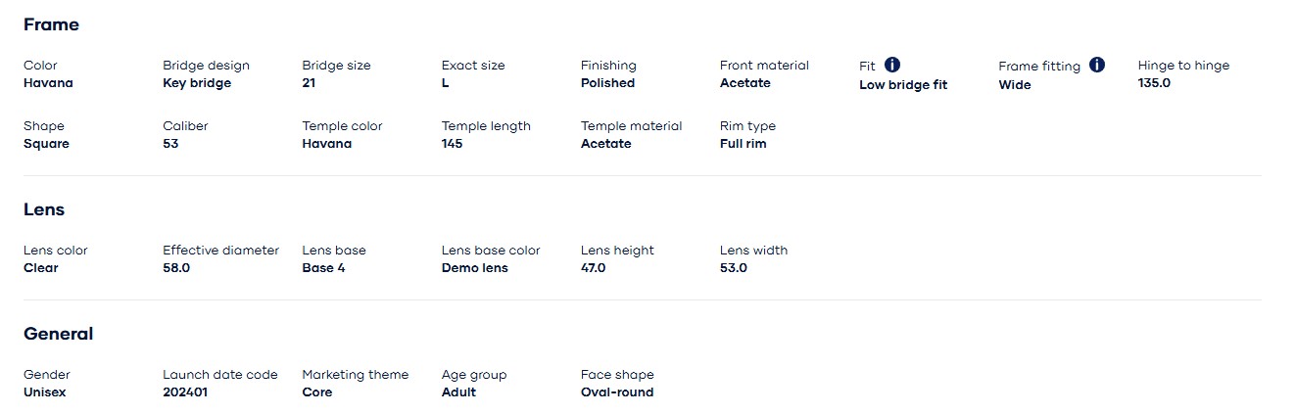Image resolution: width=1296 pixels, height=414 pixels.
Task: Click the Temple length value 145
Action: tap(452, 144)
